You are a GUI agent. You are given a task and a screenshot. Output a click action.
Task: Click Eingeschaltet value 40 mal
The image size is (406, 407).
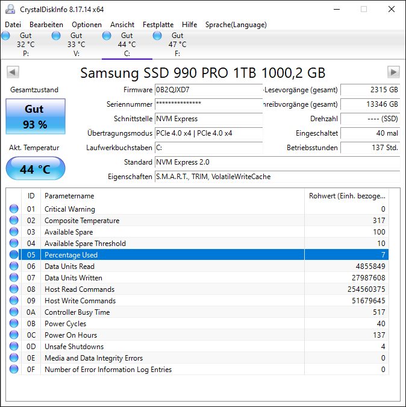(370, 133)
